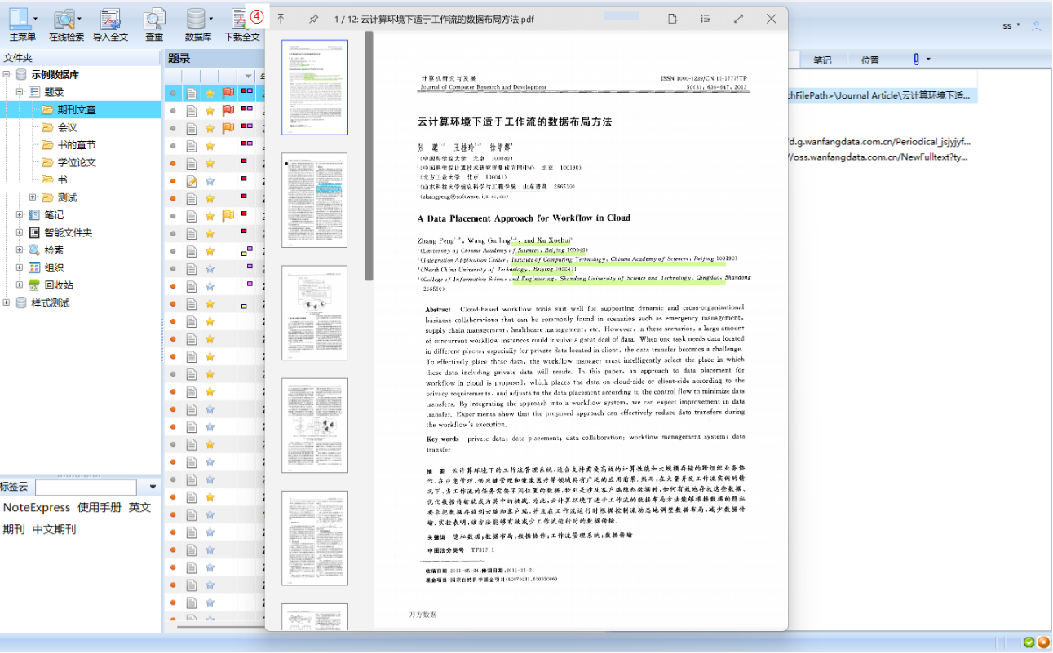1053x653 pixels.
Task: Click the 查重 duplicate check icon
Action: click(x=154, y=18)
